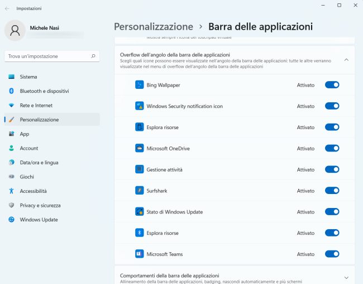Image resolution: width=363 pixels, height=284 pixels.
Task: Open the Account settings page
Action: tap(52, 148)
